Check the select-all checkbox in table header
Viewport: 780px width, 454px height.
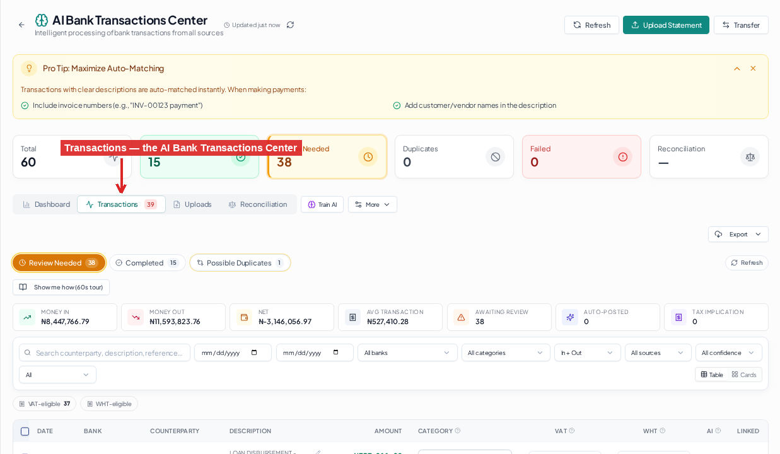tap(25, 431)
